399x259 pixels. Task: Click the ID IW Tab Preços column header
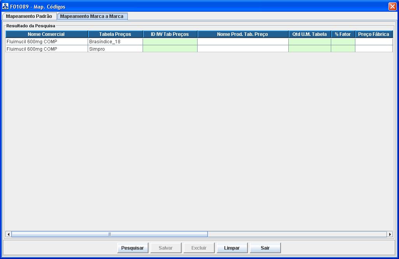point(170,34)
